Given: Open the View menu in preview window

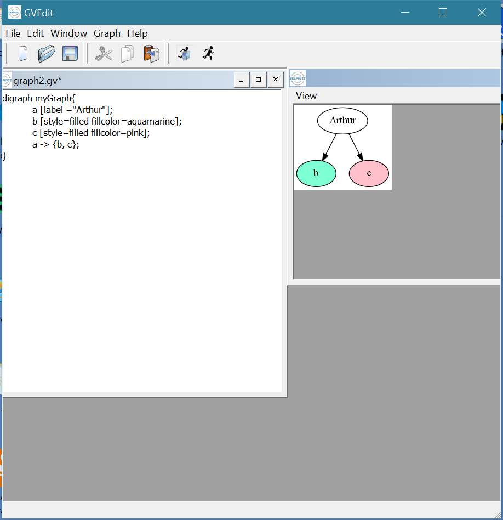Looking at the screenshot, I should pyautogui.click(x=306, y=96).
